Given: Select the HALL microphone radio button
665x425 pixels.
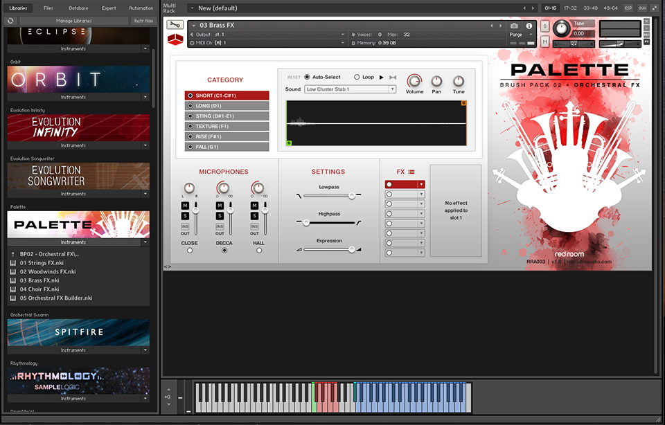Looking at the screenshot, I should point(258,251).
